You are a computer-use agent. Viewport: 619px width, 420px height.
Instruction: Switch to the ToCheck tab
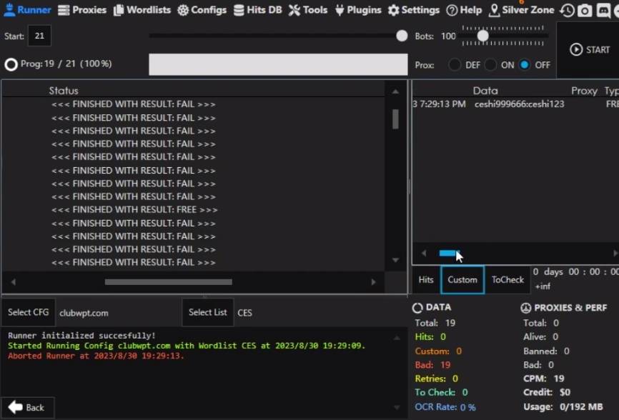507,280
